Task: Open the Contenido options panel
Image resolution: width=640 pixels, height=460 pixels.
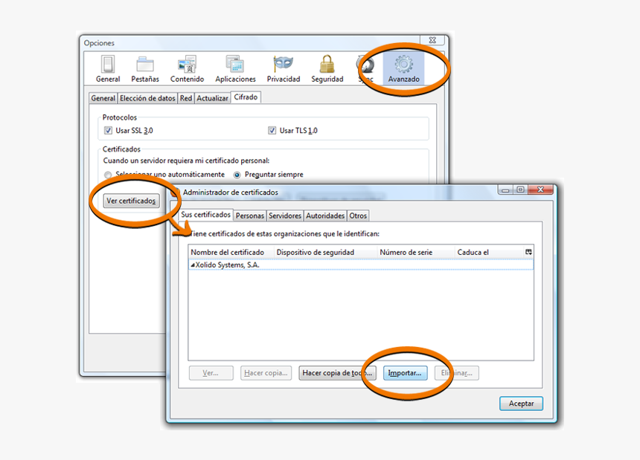Action: (x=187, y=69)
